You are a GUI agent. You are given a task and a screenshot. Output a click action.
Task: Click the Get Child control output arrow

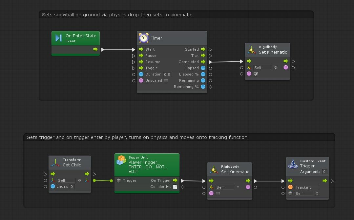click(87, 174)
